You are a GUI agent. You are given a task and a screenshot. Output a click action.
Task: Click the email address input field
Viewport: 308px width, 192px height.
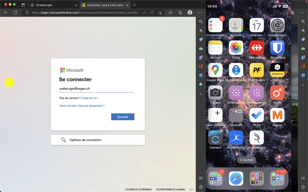(x=96, y=89)
